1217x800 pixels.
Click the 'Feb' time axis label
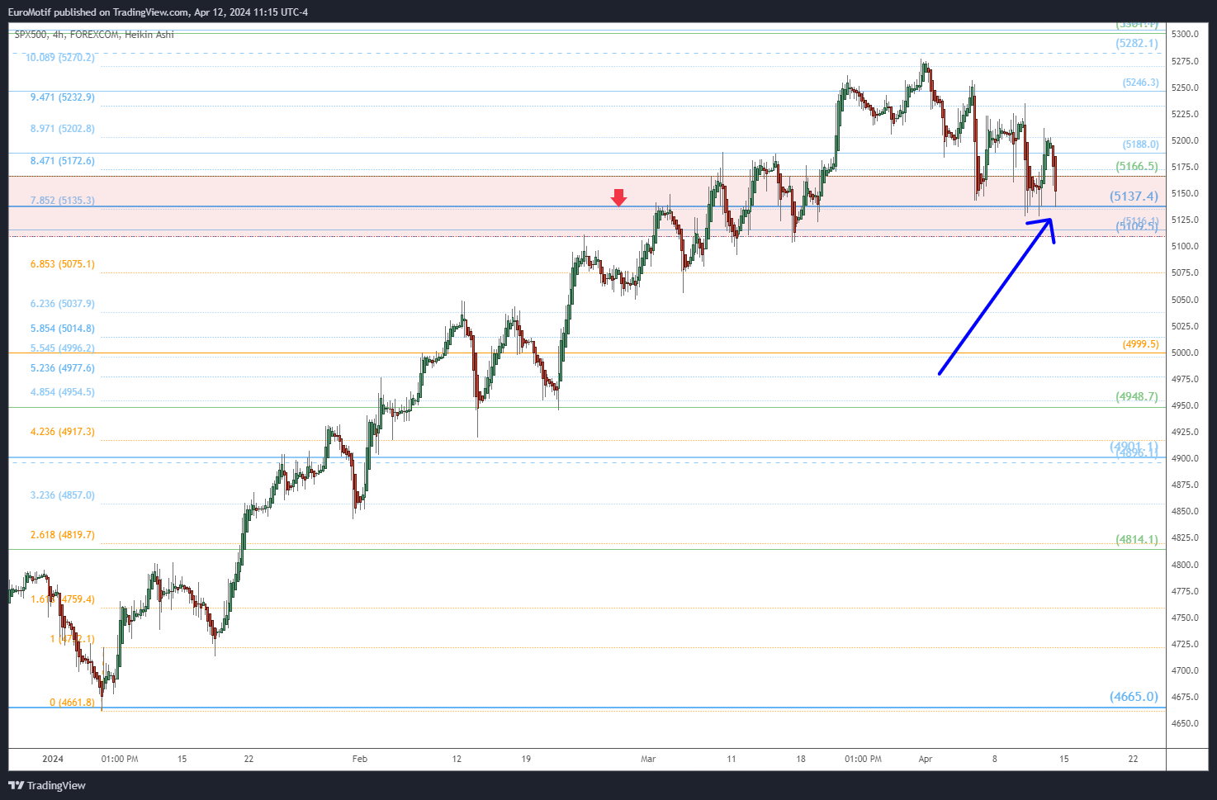pyautogui.click(x=360, y=759)
